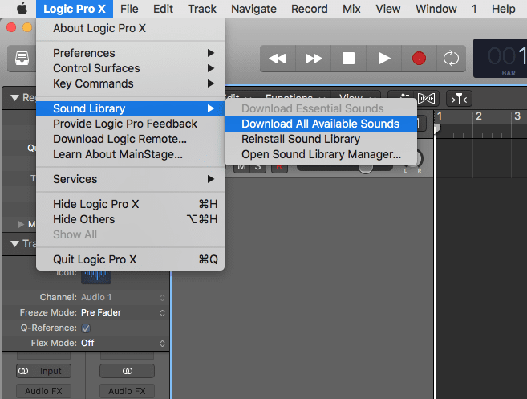Select About Logic Pro X
The image size is (527, 399).
[130, 28]
